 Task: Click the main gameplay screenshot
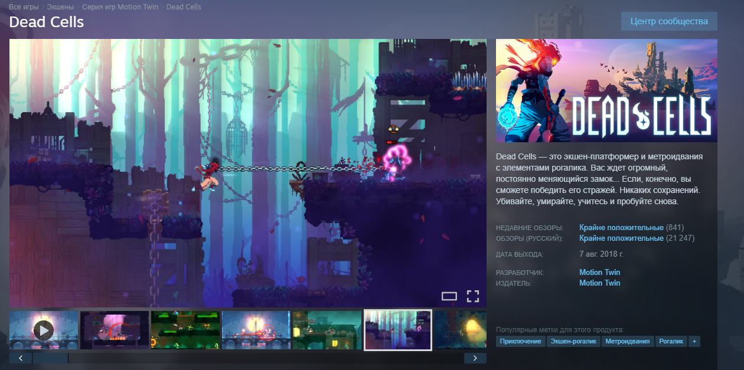click(248, 173)
